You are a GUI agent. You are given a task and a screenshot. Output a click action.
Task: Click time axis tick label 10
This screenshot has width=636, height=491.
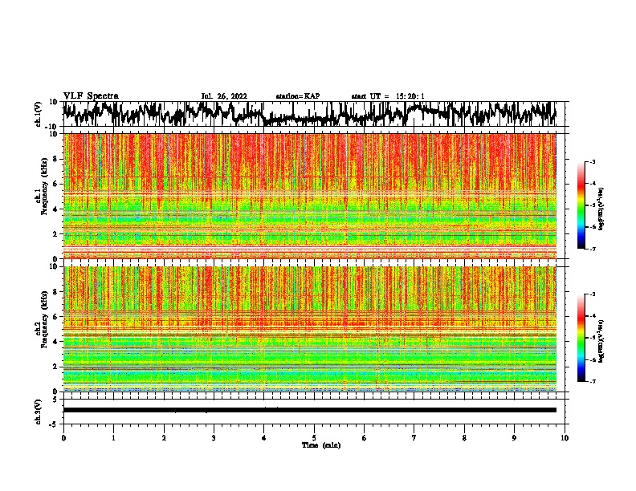point(565,438)
